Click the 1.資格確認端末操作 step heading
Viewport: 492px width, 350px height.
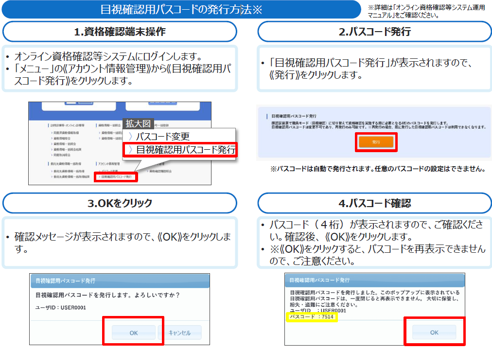pos(120,32)
